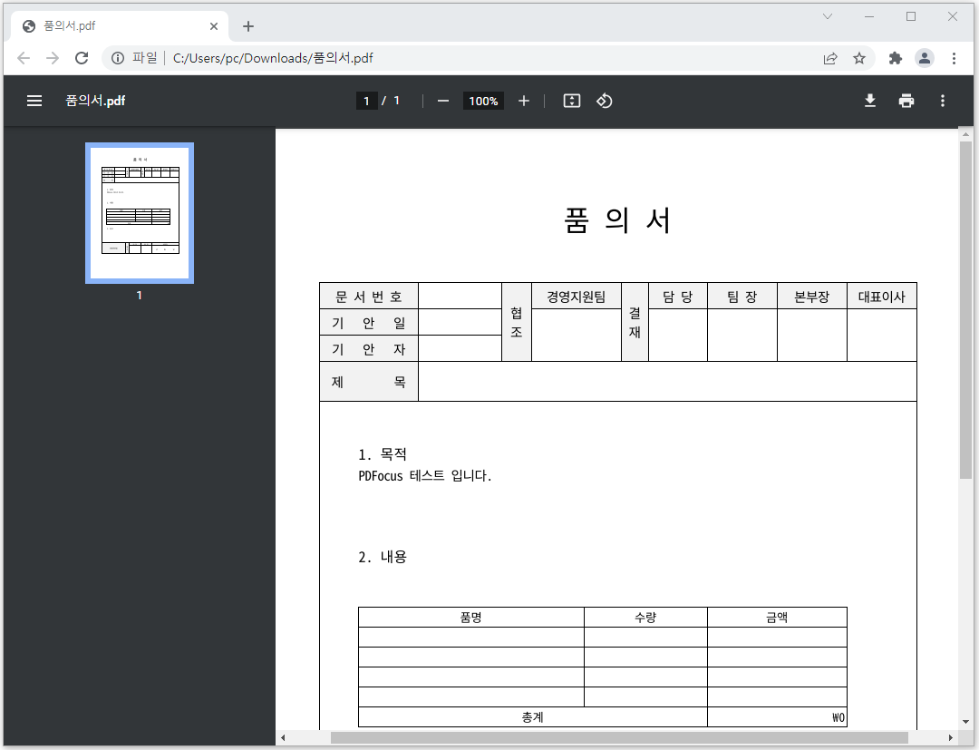This screenshot has height=750, width=979.
Task: Open the PDF viewer more actions menu
Action: (942, 101)
